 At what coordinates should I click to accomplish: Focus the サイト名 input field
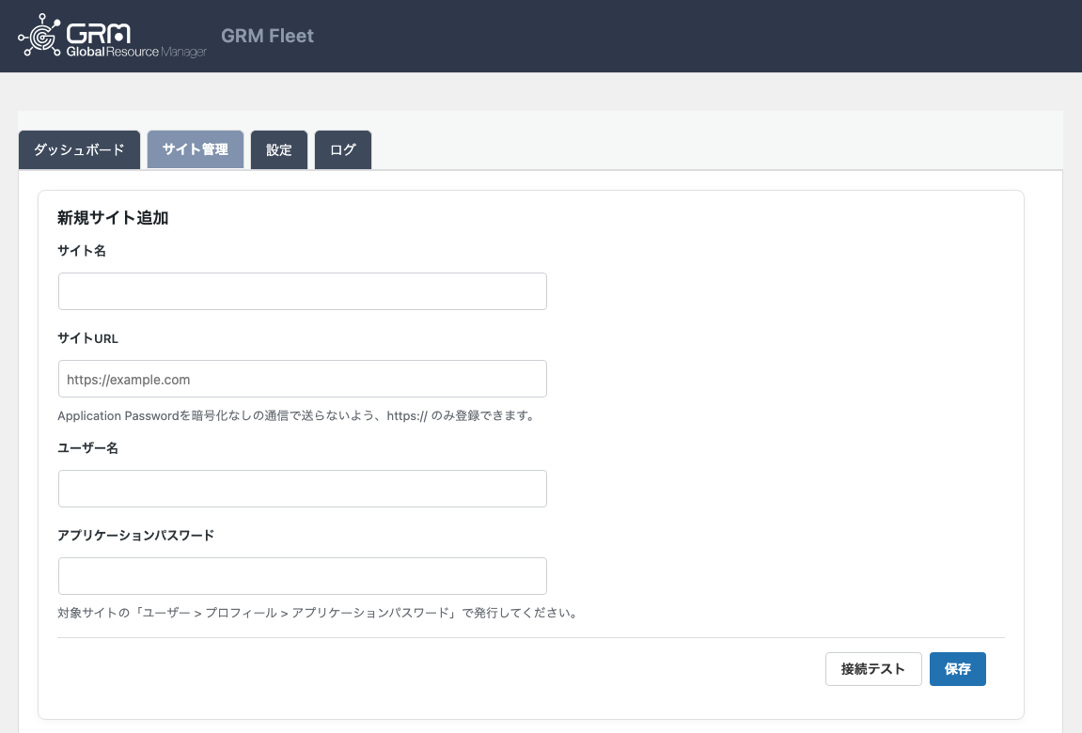pos(303,291)
